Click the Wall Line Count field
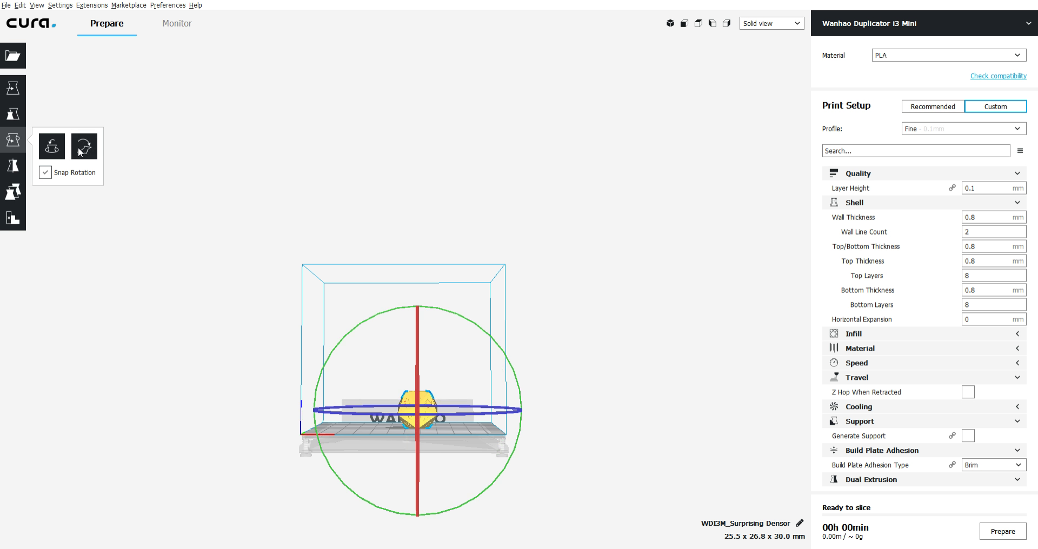Image resolution: width=1038 pixels, height=549 pixels. click(994, 232)
